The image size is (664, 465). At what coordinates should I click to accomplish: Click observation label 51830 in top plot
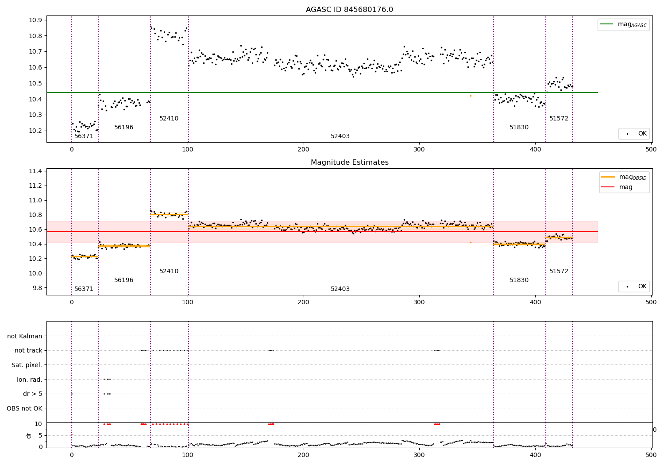click(519, 128)
